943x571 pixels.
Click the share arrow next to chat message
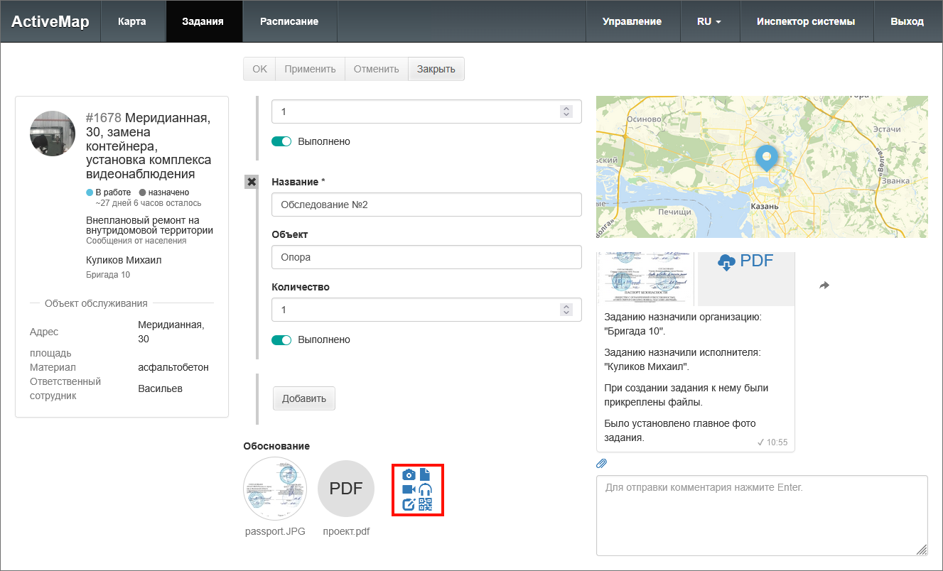pos(824,285)
